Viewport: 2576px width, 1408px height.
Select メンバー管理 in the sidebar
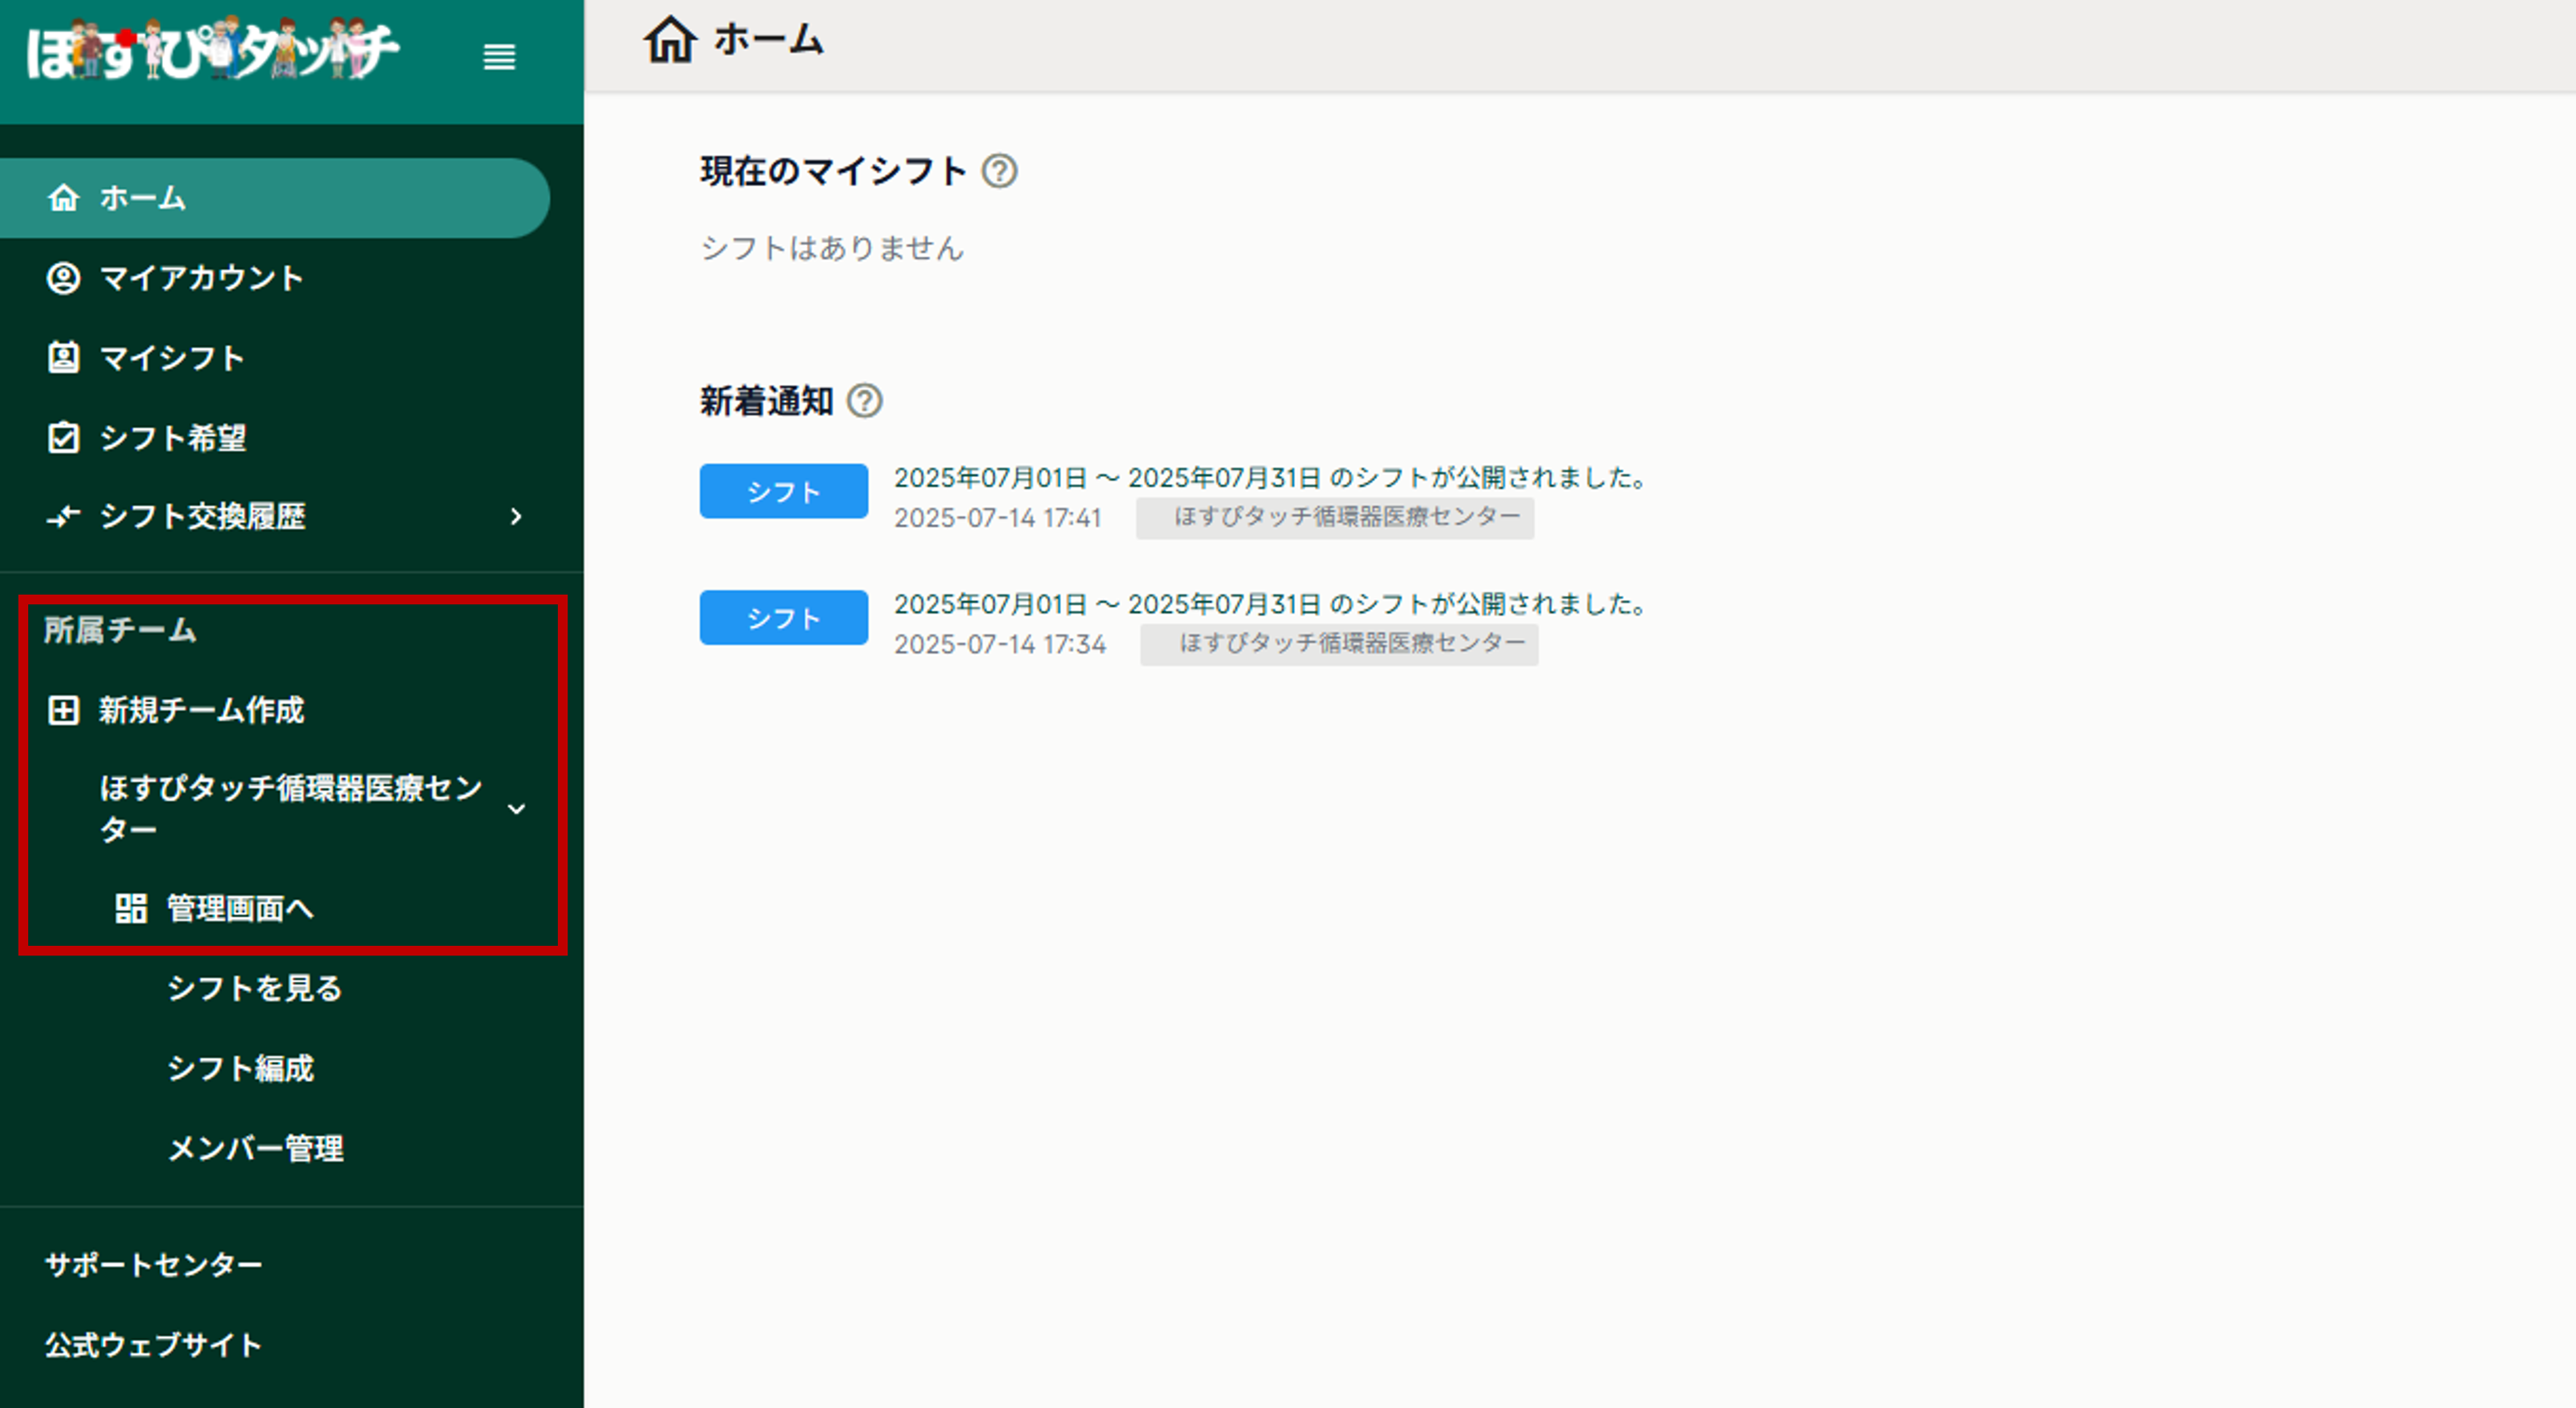(255, 1148)
